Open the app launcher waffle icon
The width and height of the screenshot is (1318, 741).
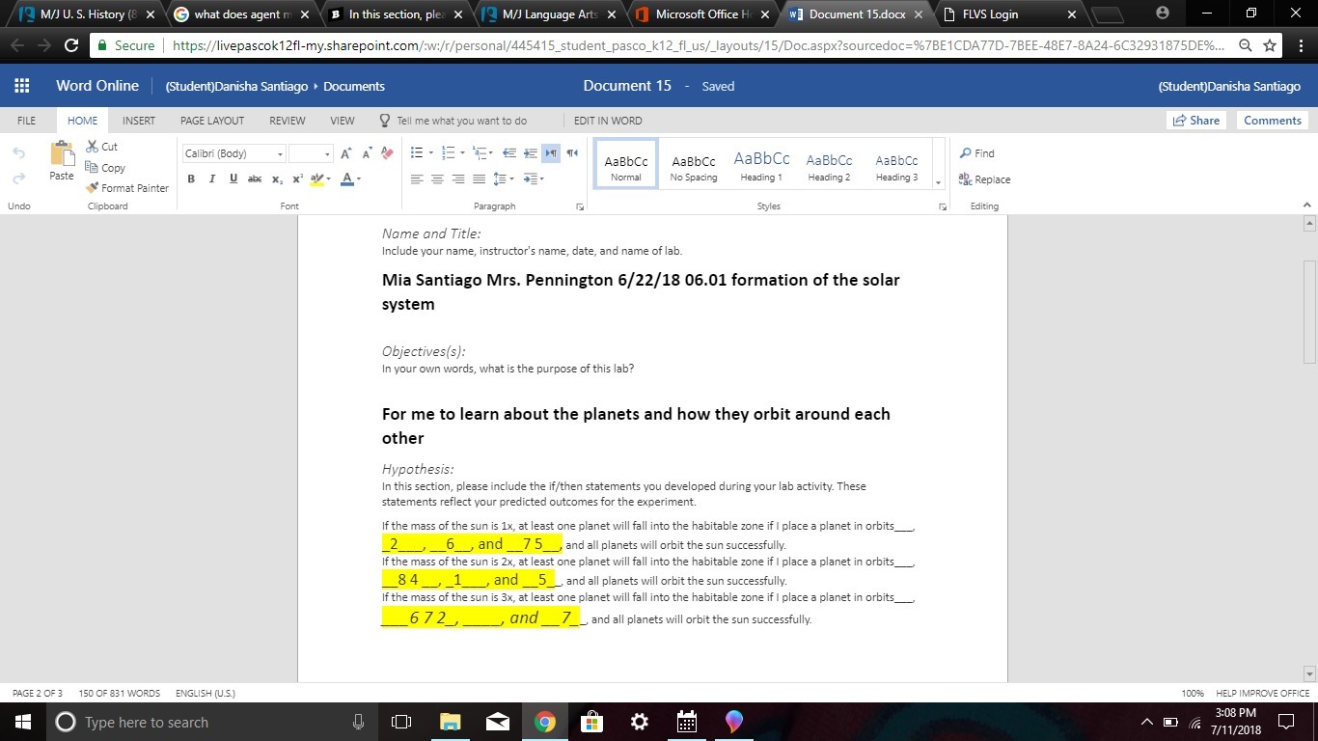(x=21, y=86)
